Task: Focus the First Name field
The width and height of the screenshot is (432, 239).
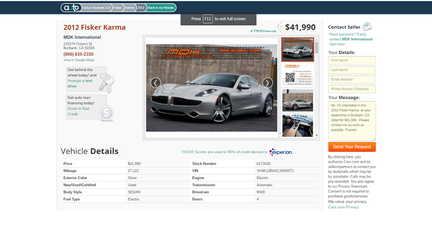Action: [x=352, y=60]
